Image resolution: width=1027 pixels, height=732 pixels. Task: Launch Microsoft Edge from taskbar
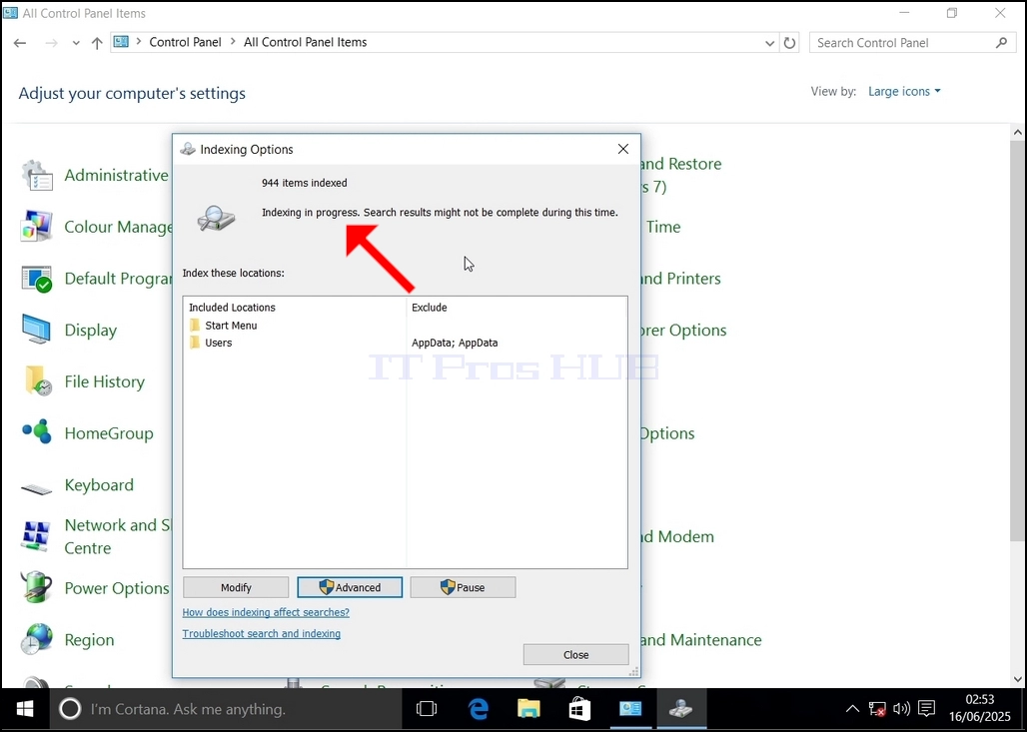click(479, 709)
